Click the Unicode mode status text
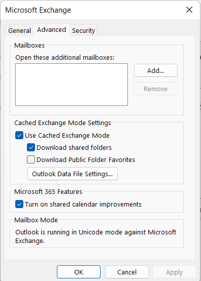Viewport: 201px width, 281px height. point(96,236)
